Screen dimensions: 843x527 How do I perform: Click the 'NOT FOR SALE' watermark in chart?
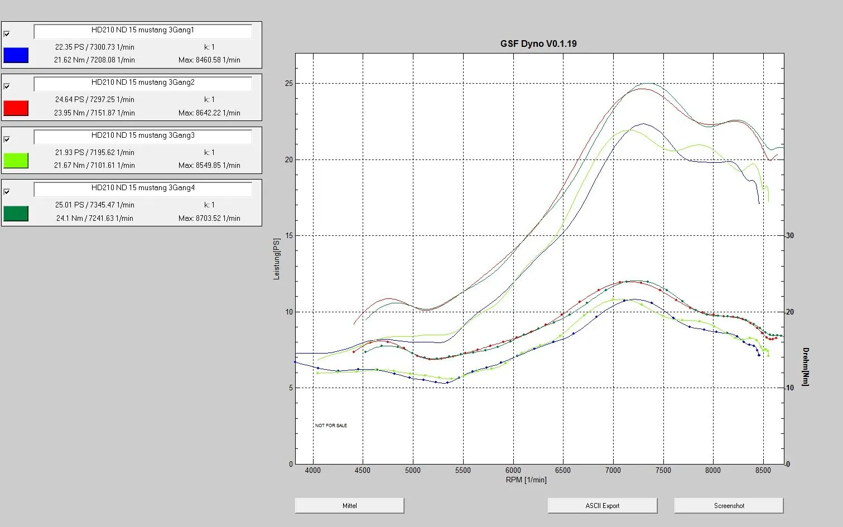331,426
